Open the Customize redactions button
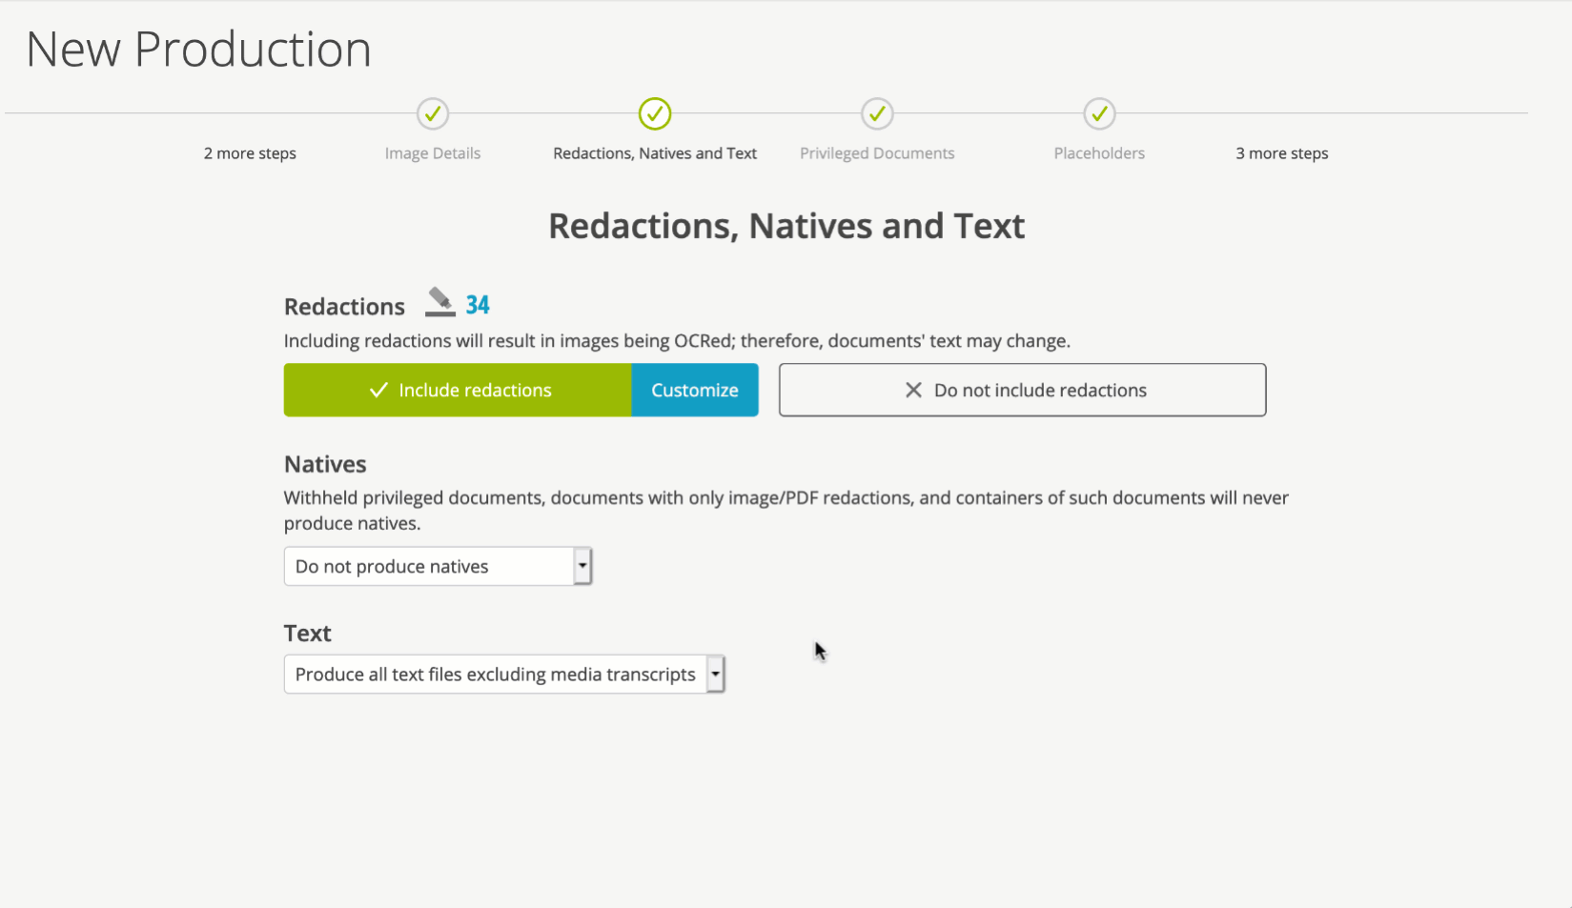Screen dimensions: 1572x908 [695, 390]
